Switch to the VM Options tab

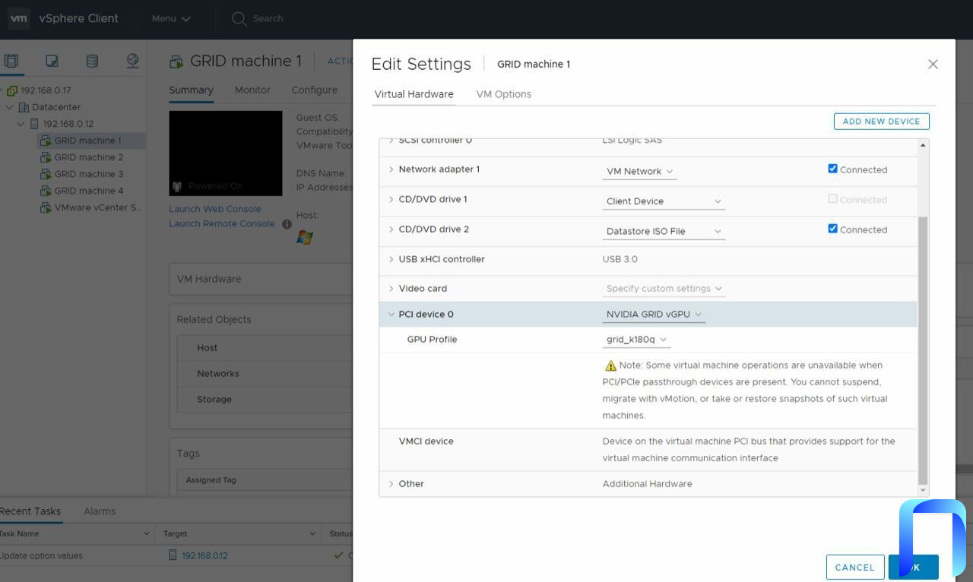(503, 94)
